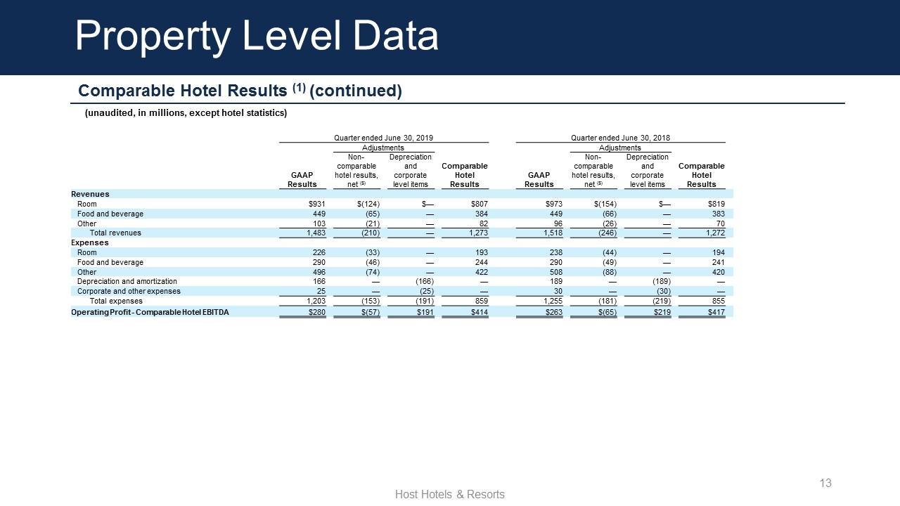Click Other expense GAAP value '496'
This screenshot has height=506, width=900.
(318, 272)
